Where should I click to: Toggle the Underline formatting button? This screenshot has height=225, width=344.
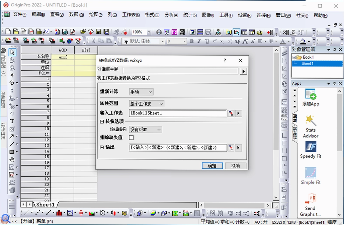207,41
